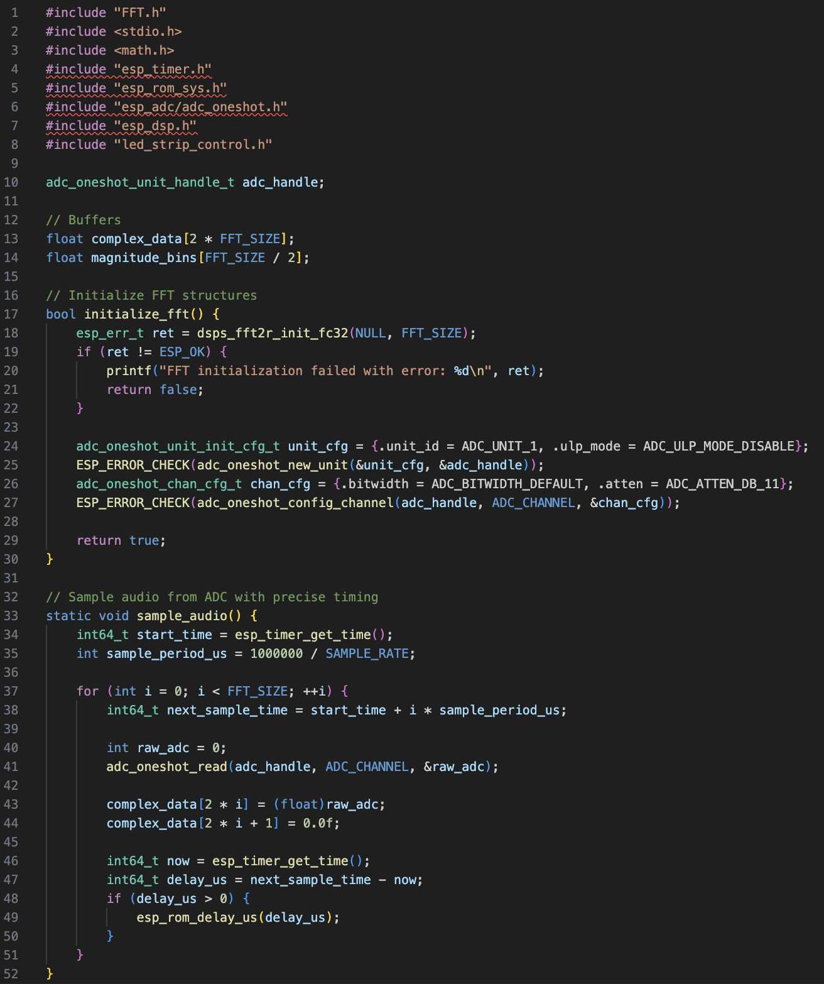The width and height of the screenshot is (824, 984).
Task: Click the ADC_ULP_MODE_DISABLE constant
Action: pyautogui.click(x=718, y=446)
